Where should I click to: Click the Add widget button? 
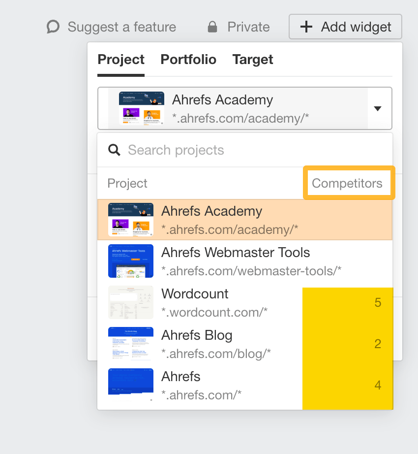click(345, 27)
